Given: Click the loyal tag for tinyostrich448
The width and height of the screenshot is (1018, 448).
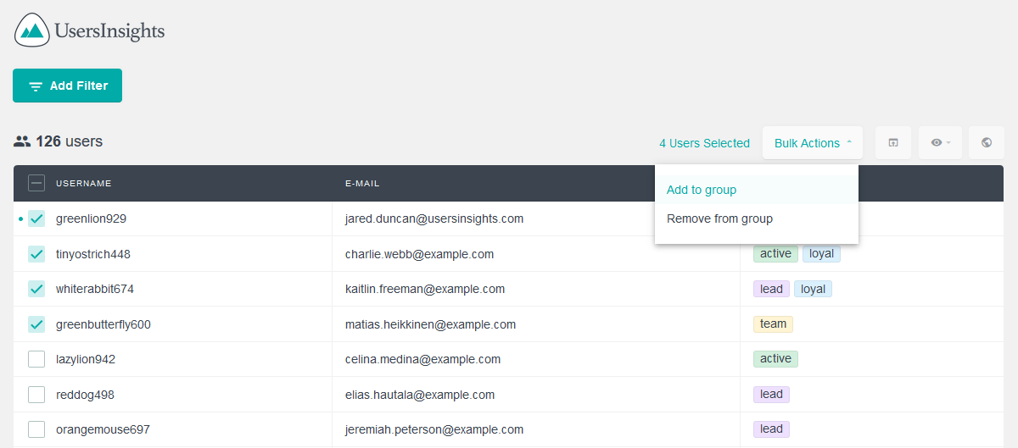Looking at the screenshot, I should (821, 253).
